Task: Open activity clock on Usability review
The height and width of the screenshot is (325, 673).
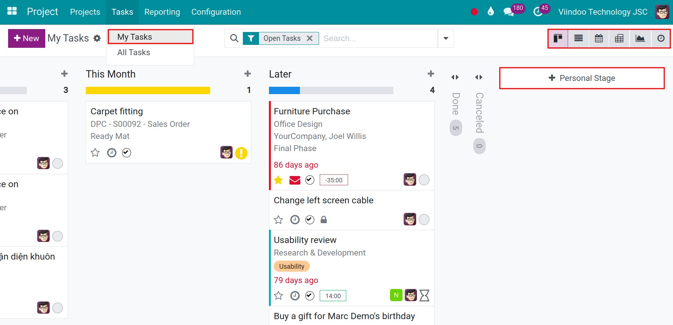Action: pos(295,296)
